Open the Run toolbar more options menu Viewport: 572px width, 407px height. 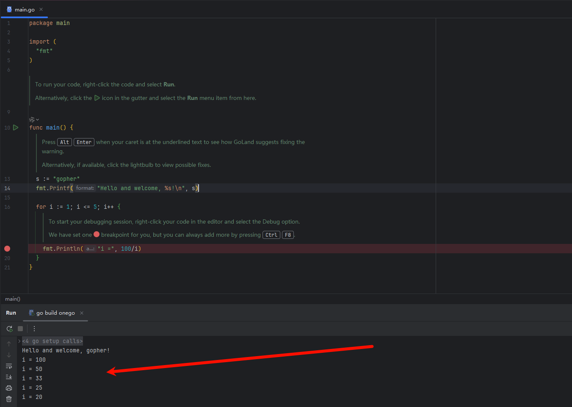tap(34, 329)
